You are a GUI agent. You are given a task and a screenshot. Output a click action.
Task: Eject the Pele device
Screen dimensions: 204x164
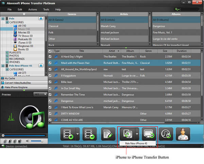coord(41,19)
